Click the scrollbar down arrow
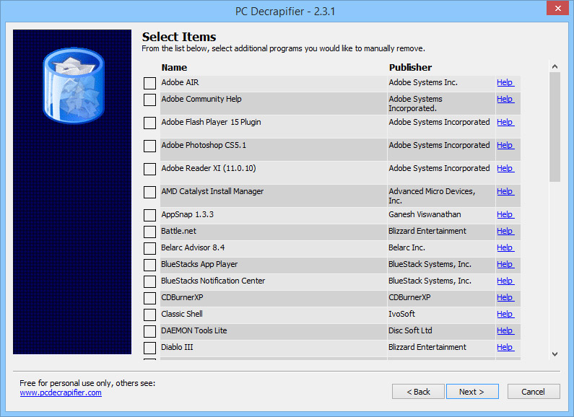574x417 pixels. (x=555, y=354)
